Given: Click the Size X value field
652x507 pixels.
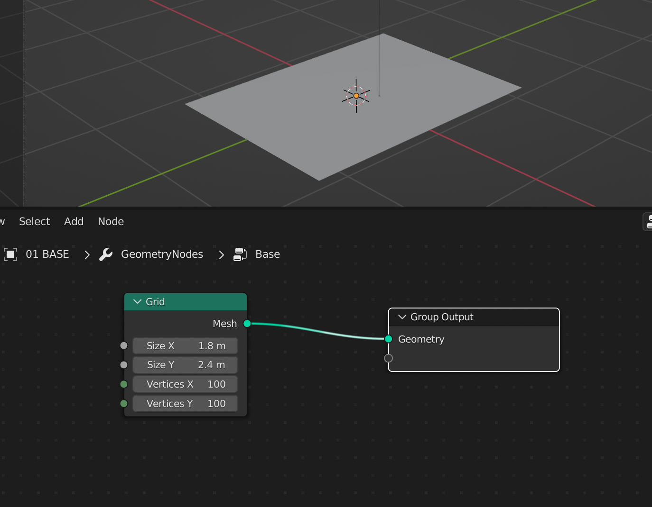Looking at the screenshot, I should point(185,346).
